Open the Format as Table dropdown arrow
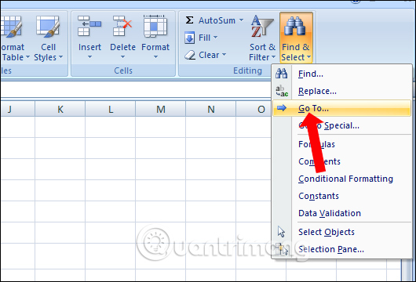Viewport: 416px width, 282px height. pos(27,57)
